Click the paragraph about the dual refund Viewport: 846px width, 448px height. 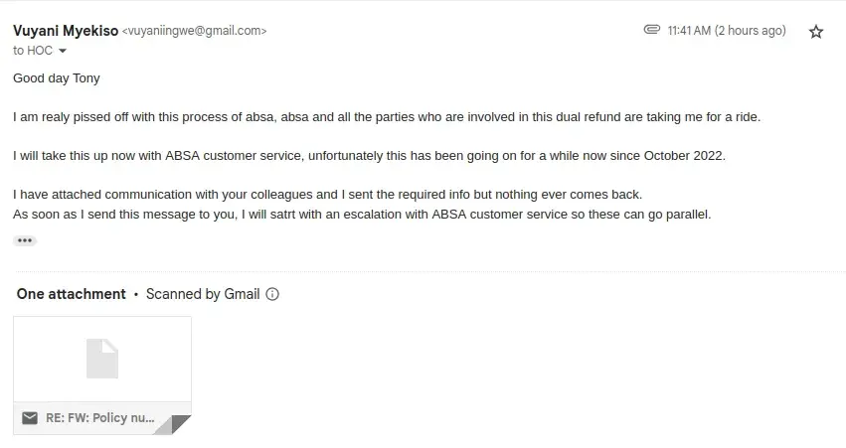point(387,116)
